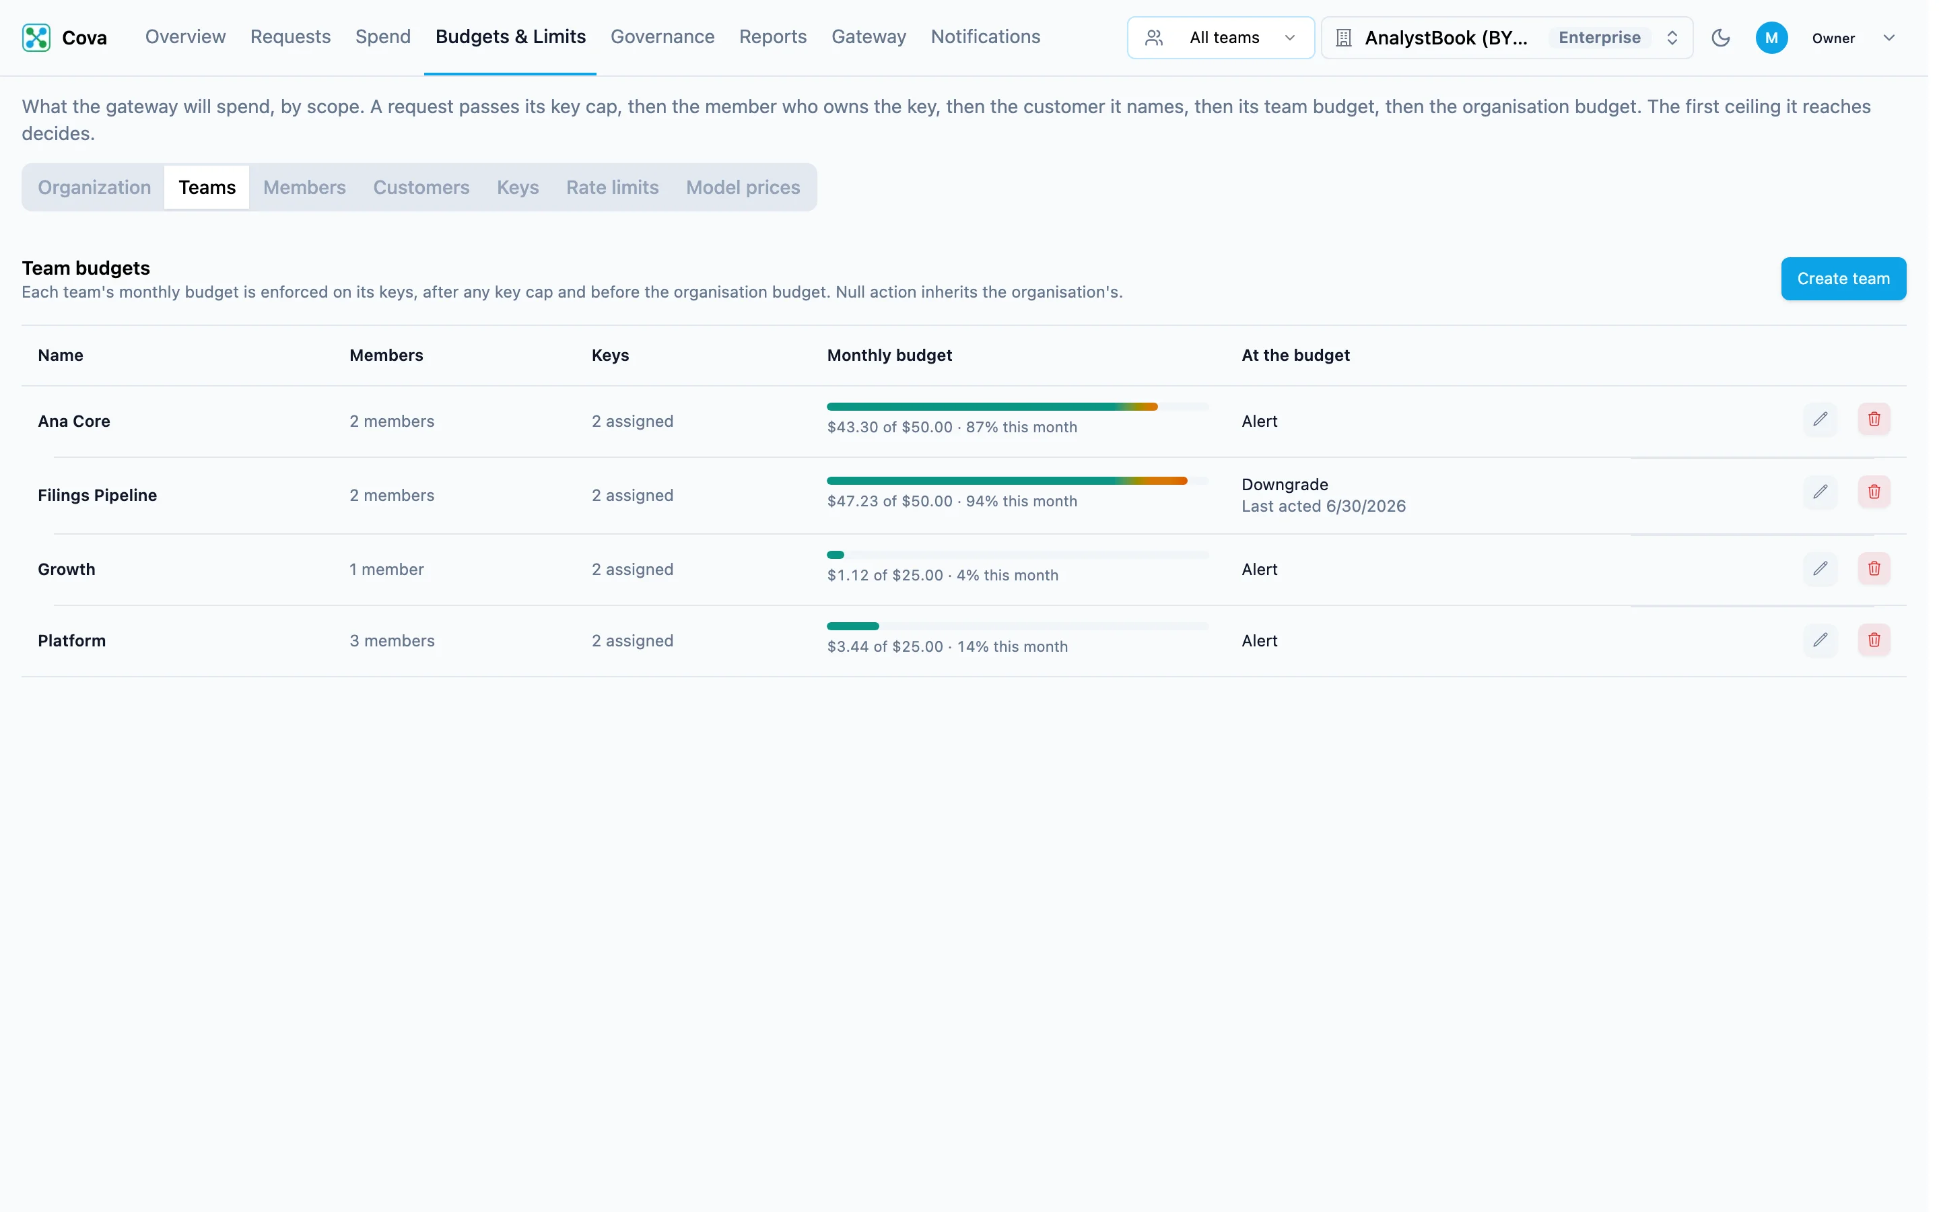This screenshot has width=1939, height=1212.
Task: Click Platform budget progress bar
Action: click(x=1017, y=626)
